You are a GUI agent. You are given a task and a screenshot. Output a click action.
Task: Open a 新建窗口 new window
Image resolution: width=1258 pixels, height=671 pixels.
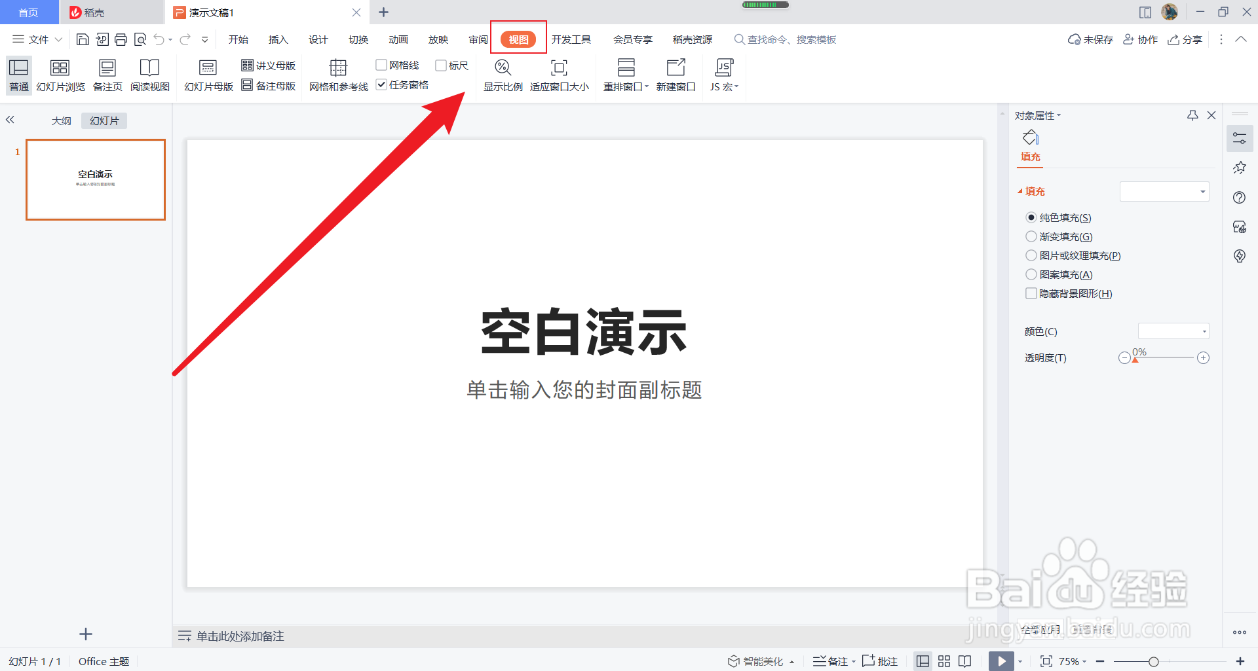676,75
